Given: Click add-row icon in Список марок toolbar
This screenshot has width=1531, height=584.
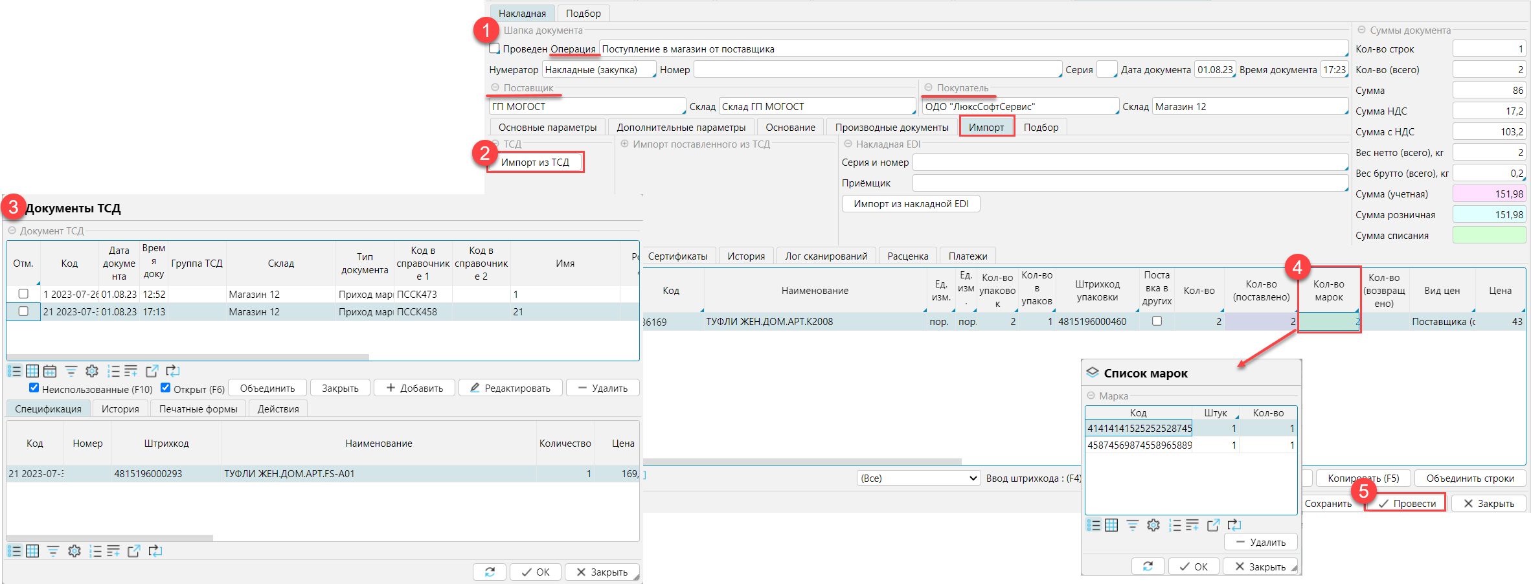Looking at the screenshot, I should [1192, 525].
